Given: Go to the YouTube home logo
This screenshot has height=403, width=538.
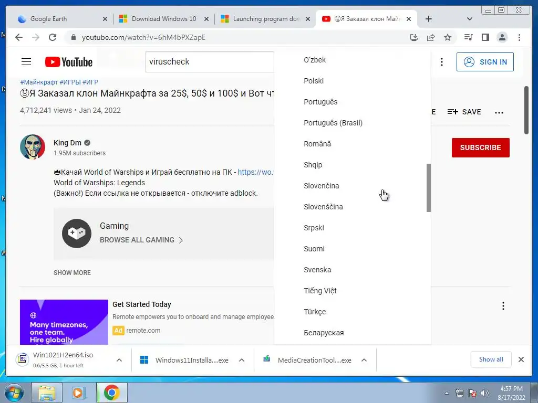Looking at the screenshot, I should click(x=69, y=62).
